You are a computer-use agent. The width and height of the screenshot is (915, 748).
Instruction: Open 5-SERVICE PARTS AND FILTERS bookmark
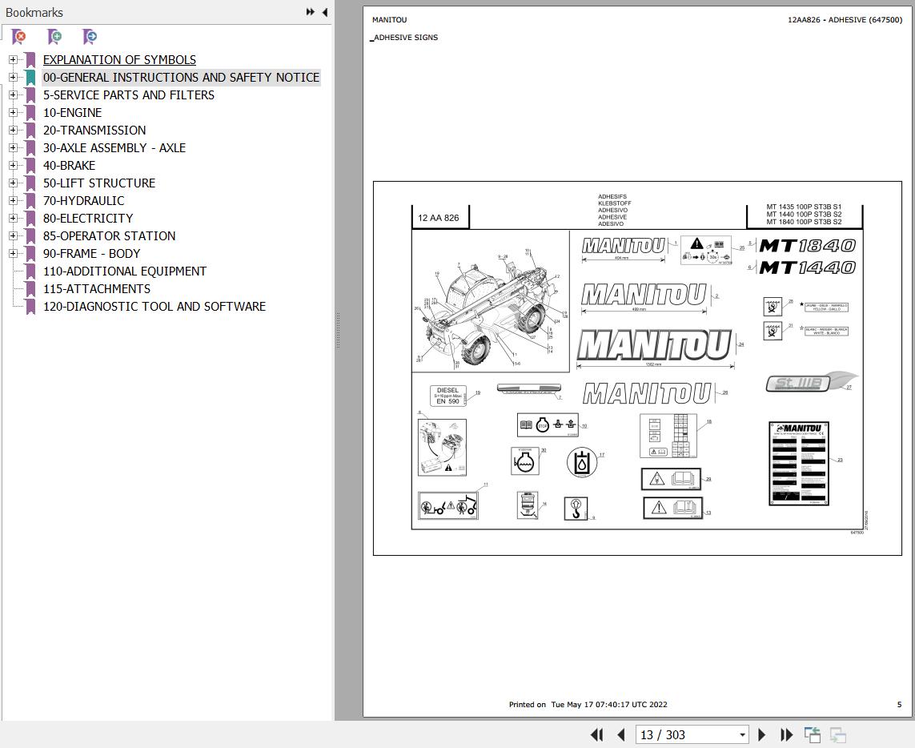[128, 95]
